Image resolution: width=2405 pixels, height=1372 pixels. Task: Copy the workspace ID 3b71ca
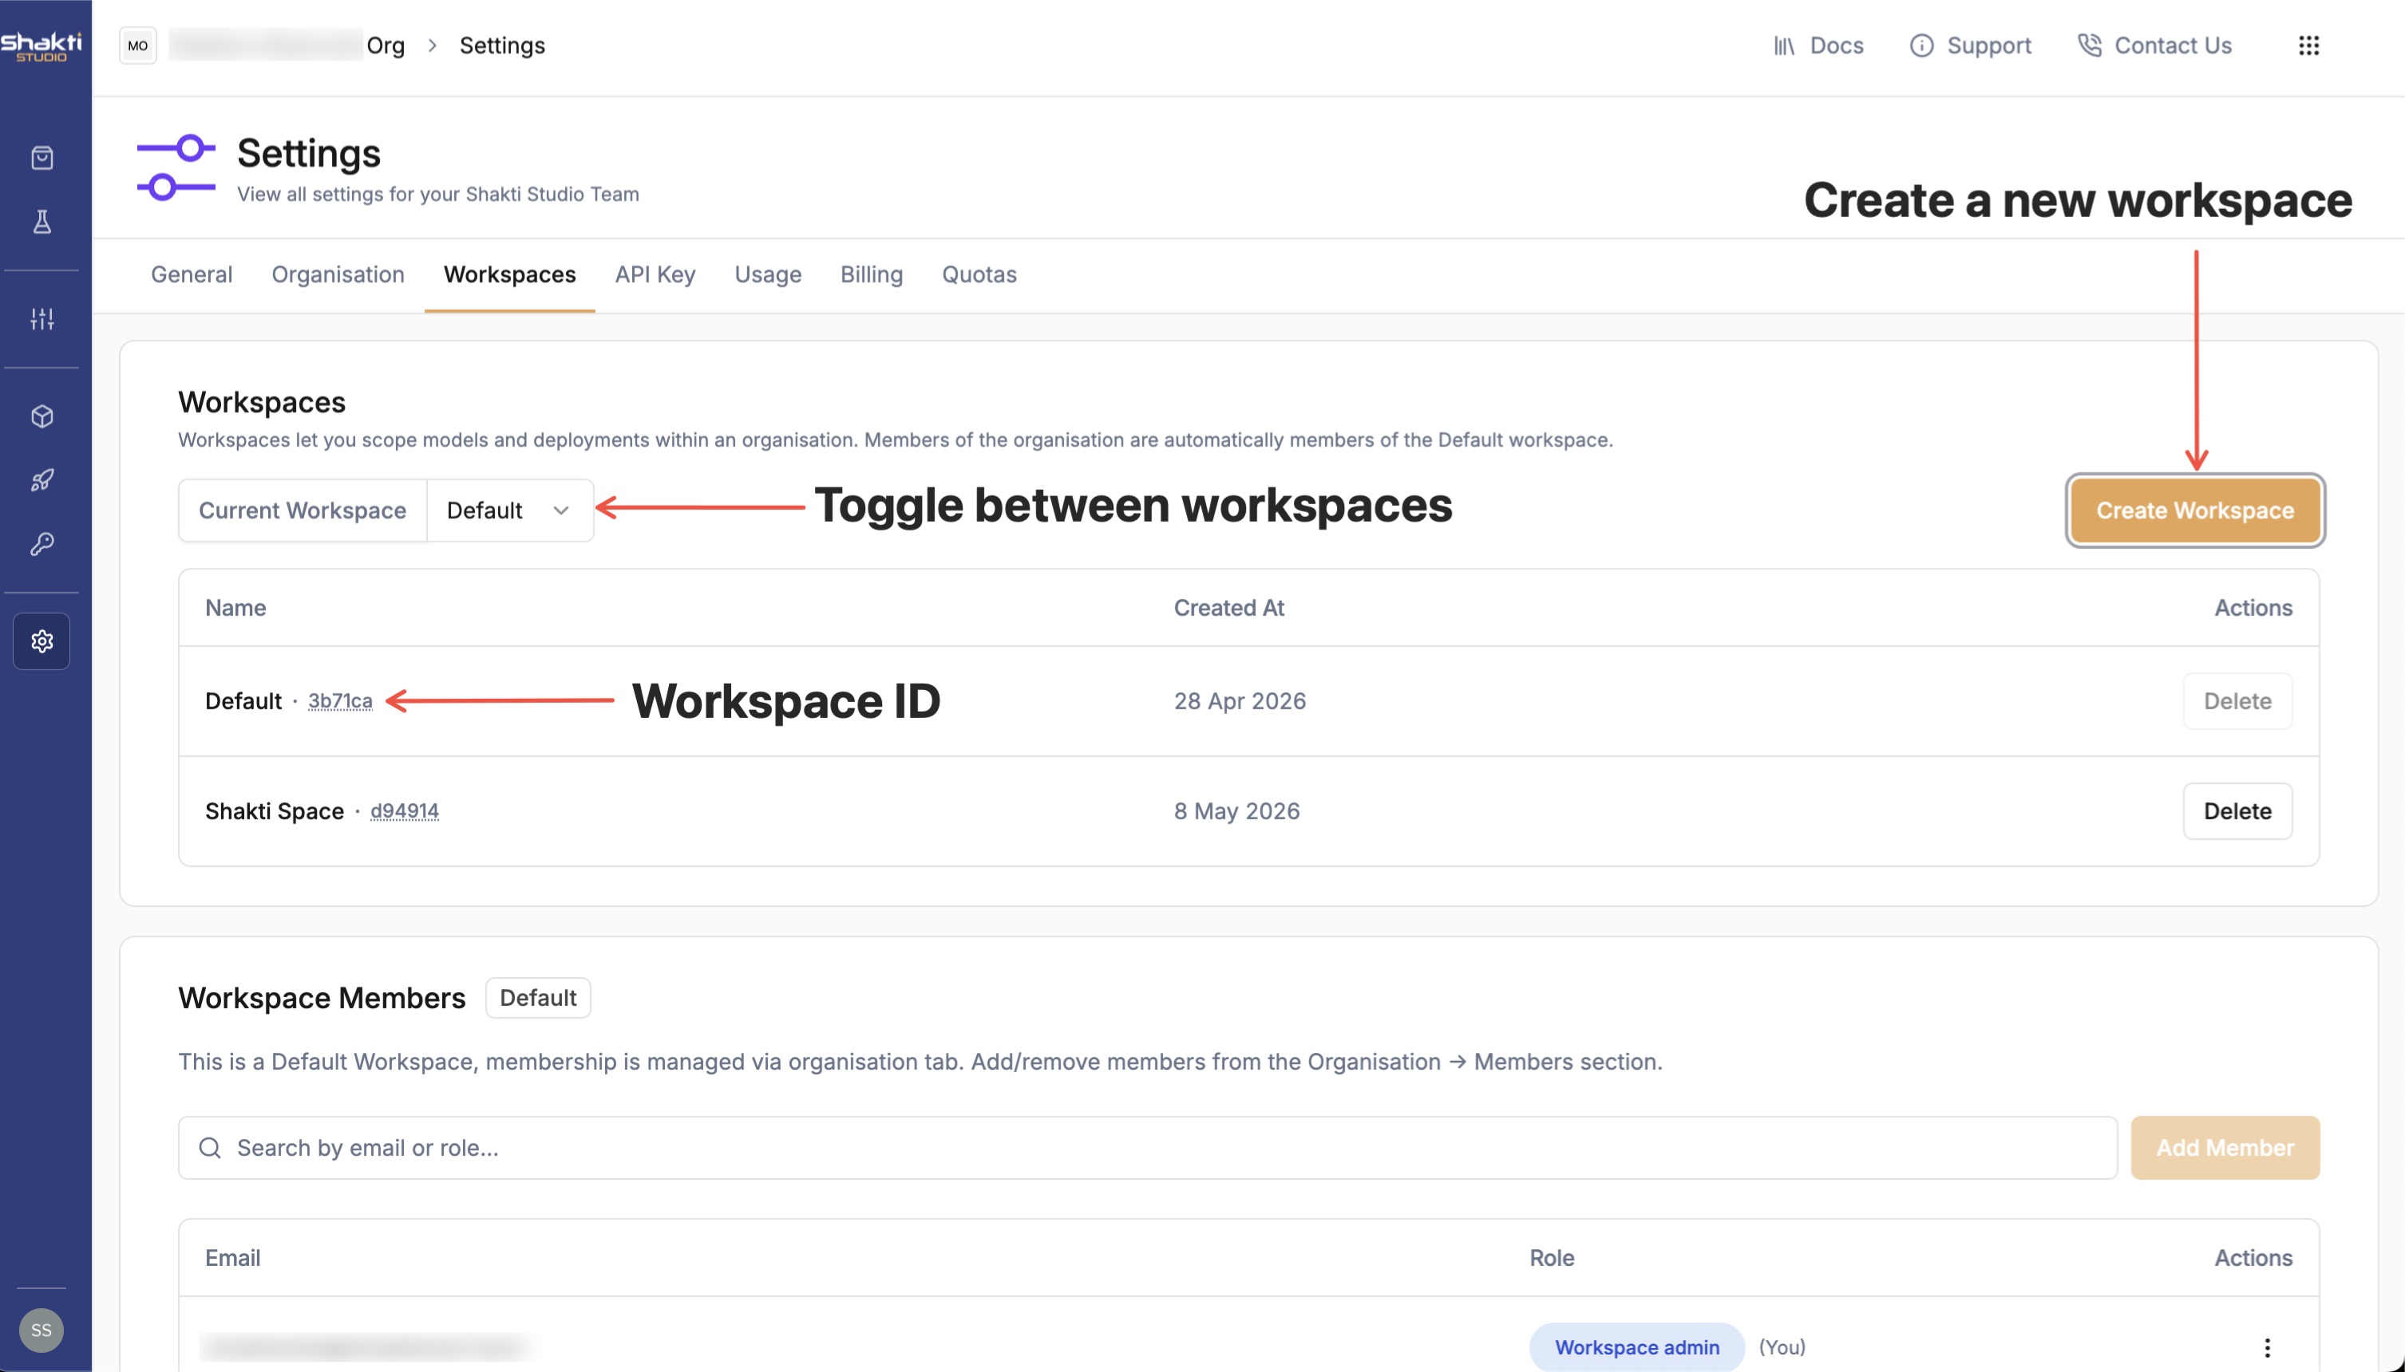pos(340,701)
